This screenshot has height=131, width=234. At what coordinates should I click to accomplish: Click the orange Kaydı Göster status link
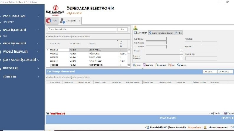(195, 127)
